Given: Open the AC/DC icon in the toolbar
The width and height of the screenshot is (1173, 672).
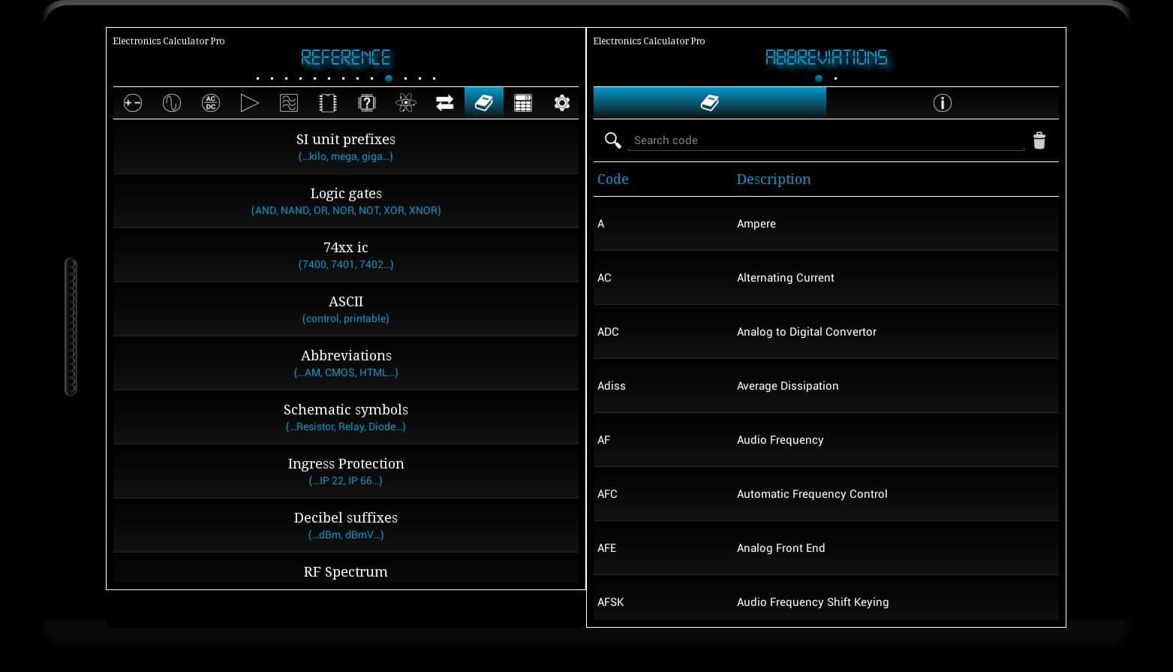Looking at the screenshot, I should [x=211, y=103].
